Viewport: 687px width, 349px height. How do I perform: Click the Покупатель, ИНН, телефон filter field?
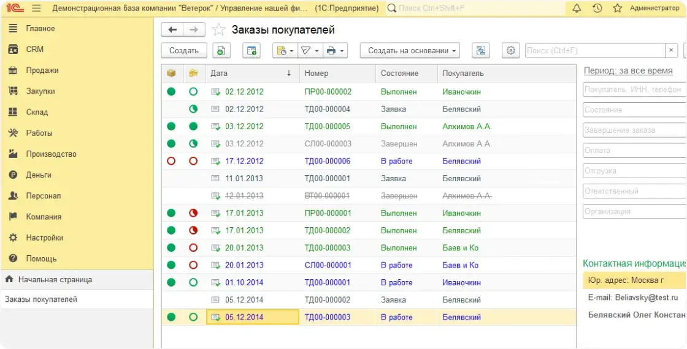(x=635, y=89)
